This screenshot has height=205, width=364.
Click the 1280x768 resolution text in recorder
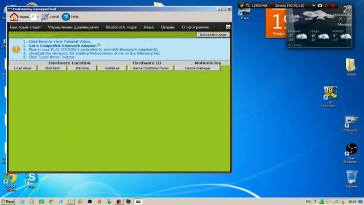pyautogui.click(x=259, y=5)
